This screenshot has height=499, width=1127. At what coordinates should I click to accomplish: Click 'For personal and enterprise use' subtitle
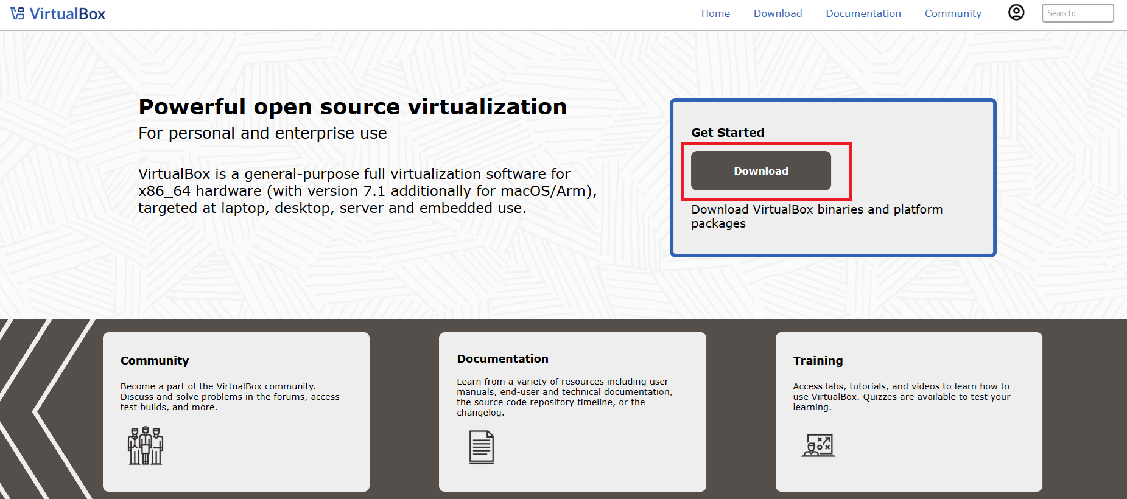[x=262, y=133]
